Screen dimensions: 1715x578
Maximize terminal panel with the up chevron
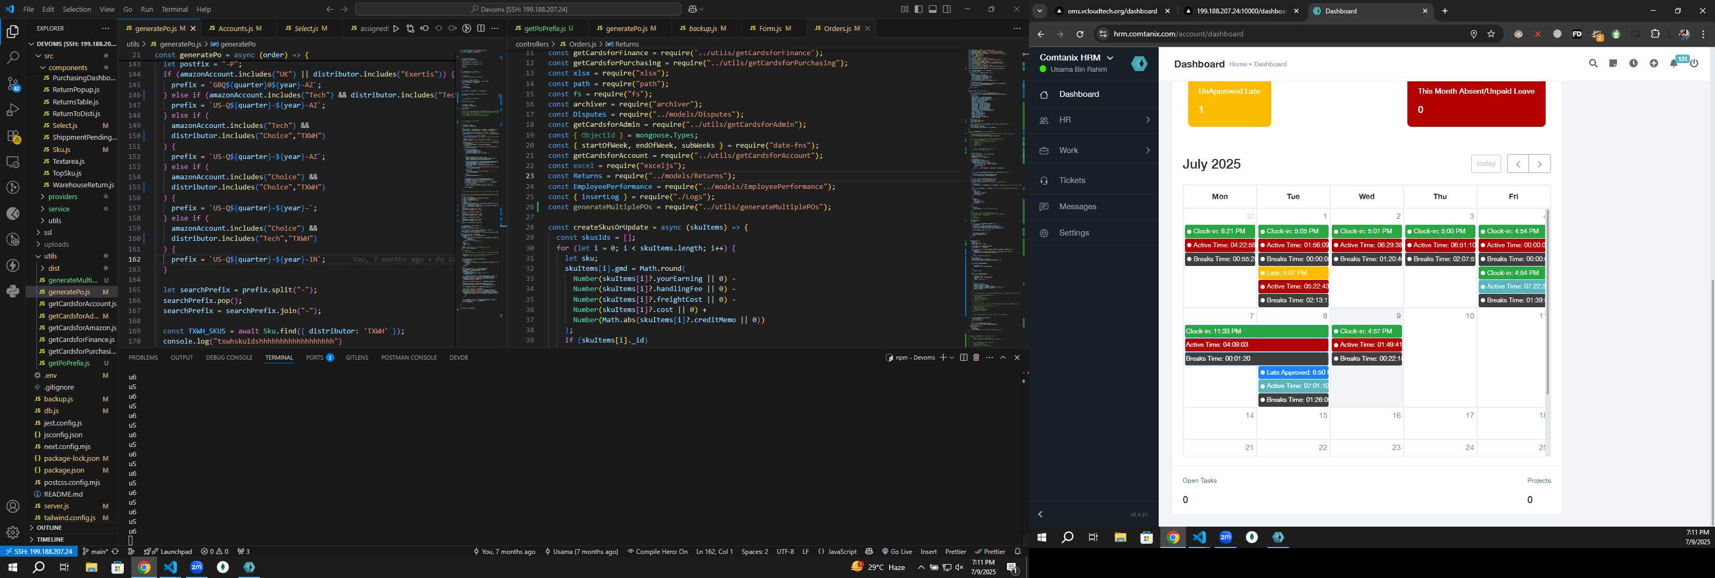[x=1003, y=358]
